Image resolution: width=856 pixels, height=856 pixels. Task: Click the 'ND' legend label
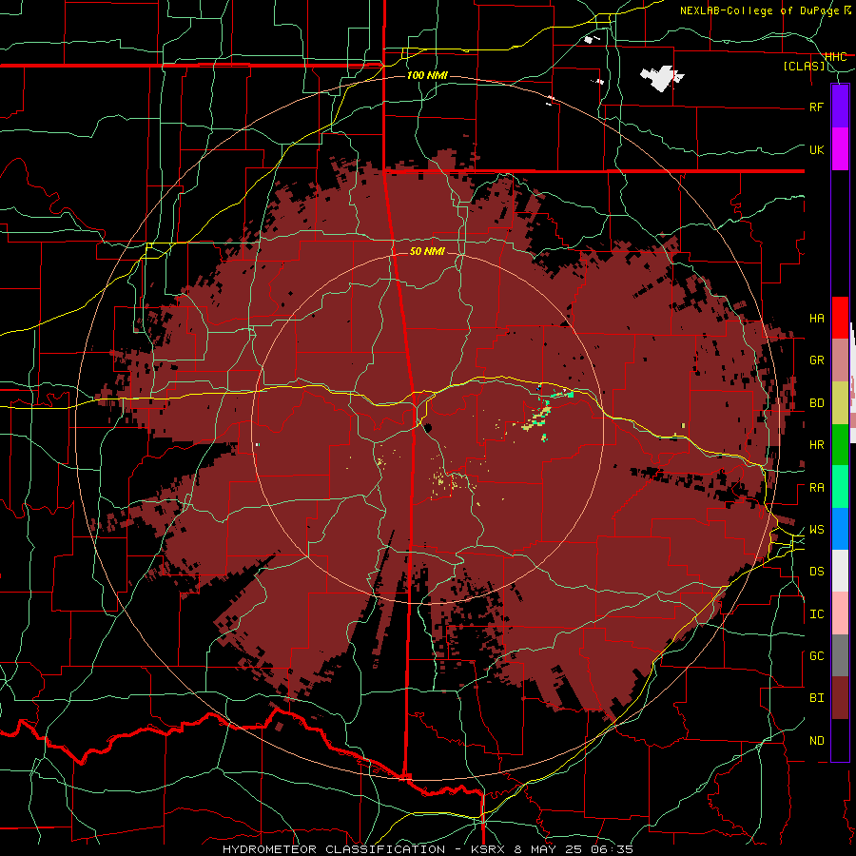pos(816,741)
